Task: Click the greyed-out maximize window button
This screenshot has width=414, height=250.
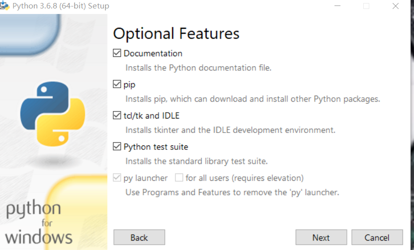Action: [366, 6]
